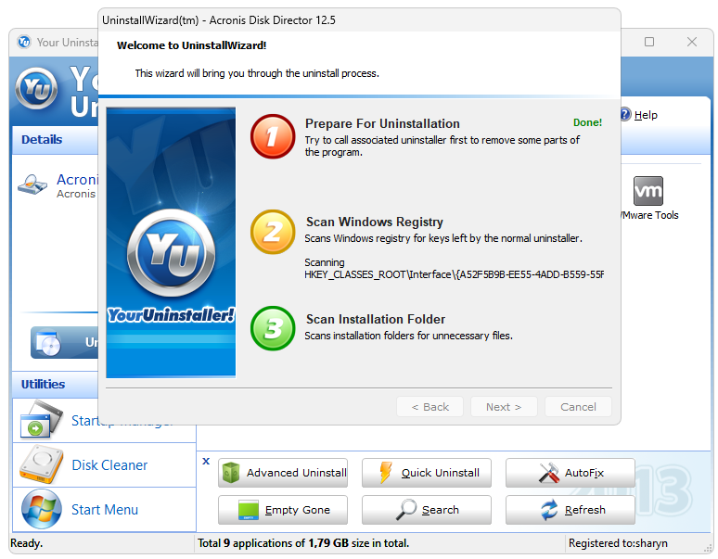Maximize the Your Uninstaller main window
This screenshot has width=718, height=559.
pos(648,42)
